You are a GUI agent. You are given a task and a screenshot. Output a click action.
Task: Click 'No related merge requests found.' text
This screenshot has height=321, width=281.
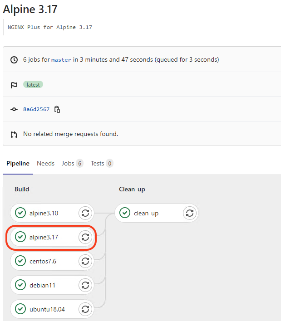[70, 134]
